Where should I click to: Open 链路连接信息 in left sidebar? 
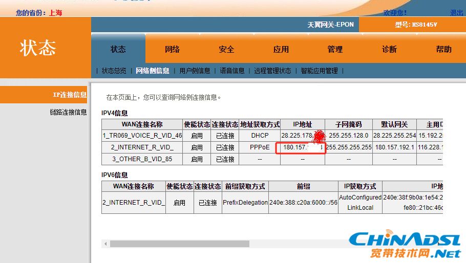click(x=68, y=112)
